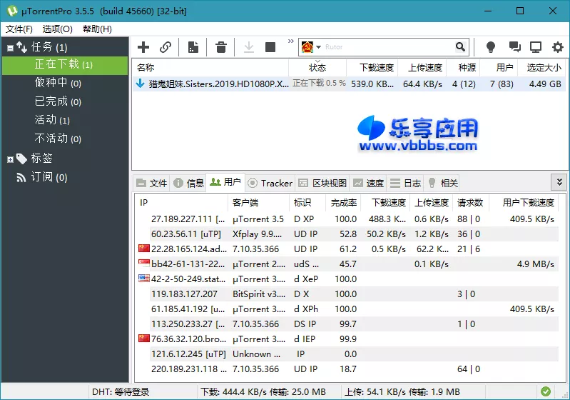This screenshot has height=400, width=570.
Task: Click the Add Torrent plus icon
Action: pyautogui.click(x=143, y=47)
